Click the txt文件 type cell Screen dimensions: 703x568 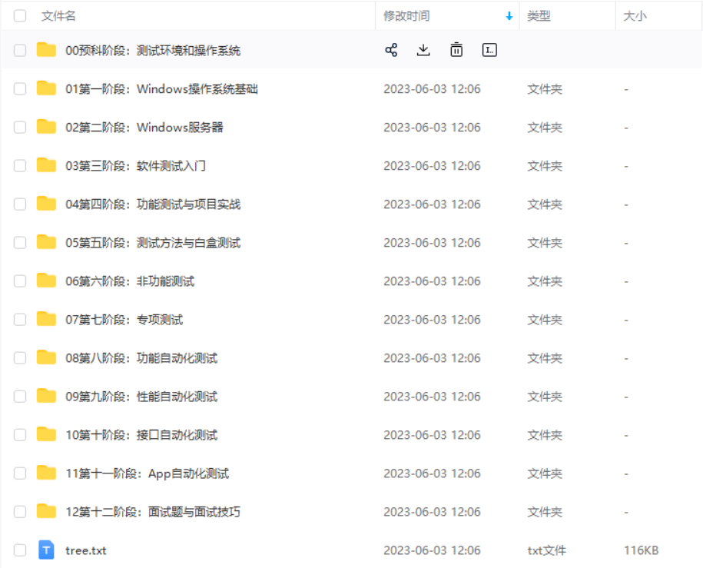point(546,550)
